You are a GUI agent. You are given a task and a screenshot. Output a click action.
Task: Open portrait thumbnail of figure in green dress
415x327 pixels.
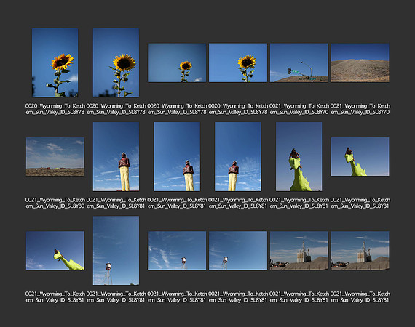point(299,157)
